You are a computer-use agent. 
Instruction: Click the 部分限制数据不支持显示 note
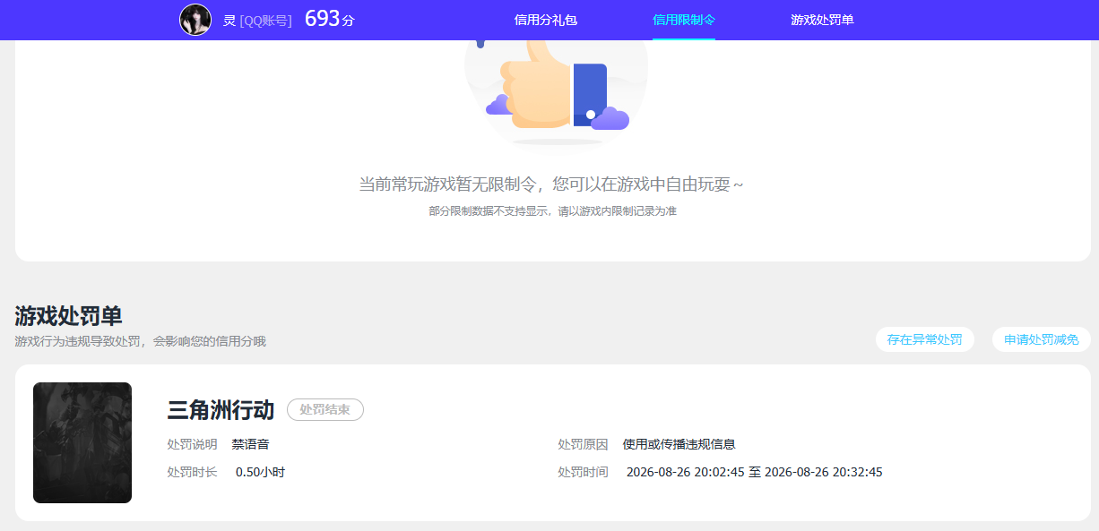point(552,211)
